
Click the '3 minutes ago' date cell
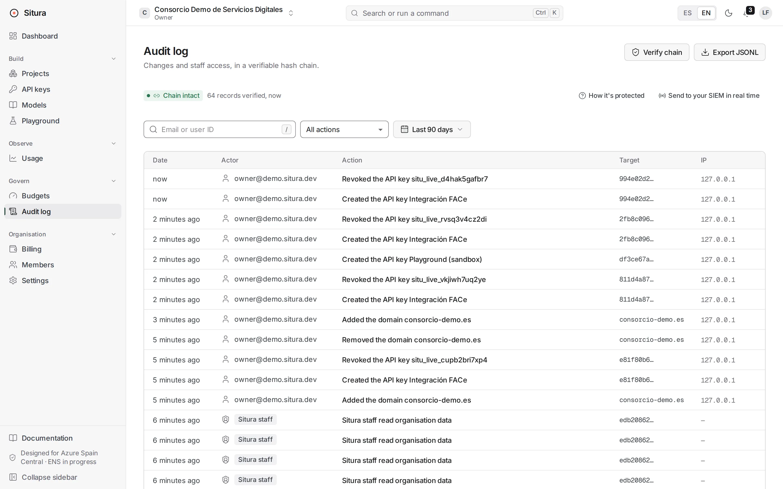click(x=176, y=319)
